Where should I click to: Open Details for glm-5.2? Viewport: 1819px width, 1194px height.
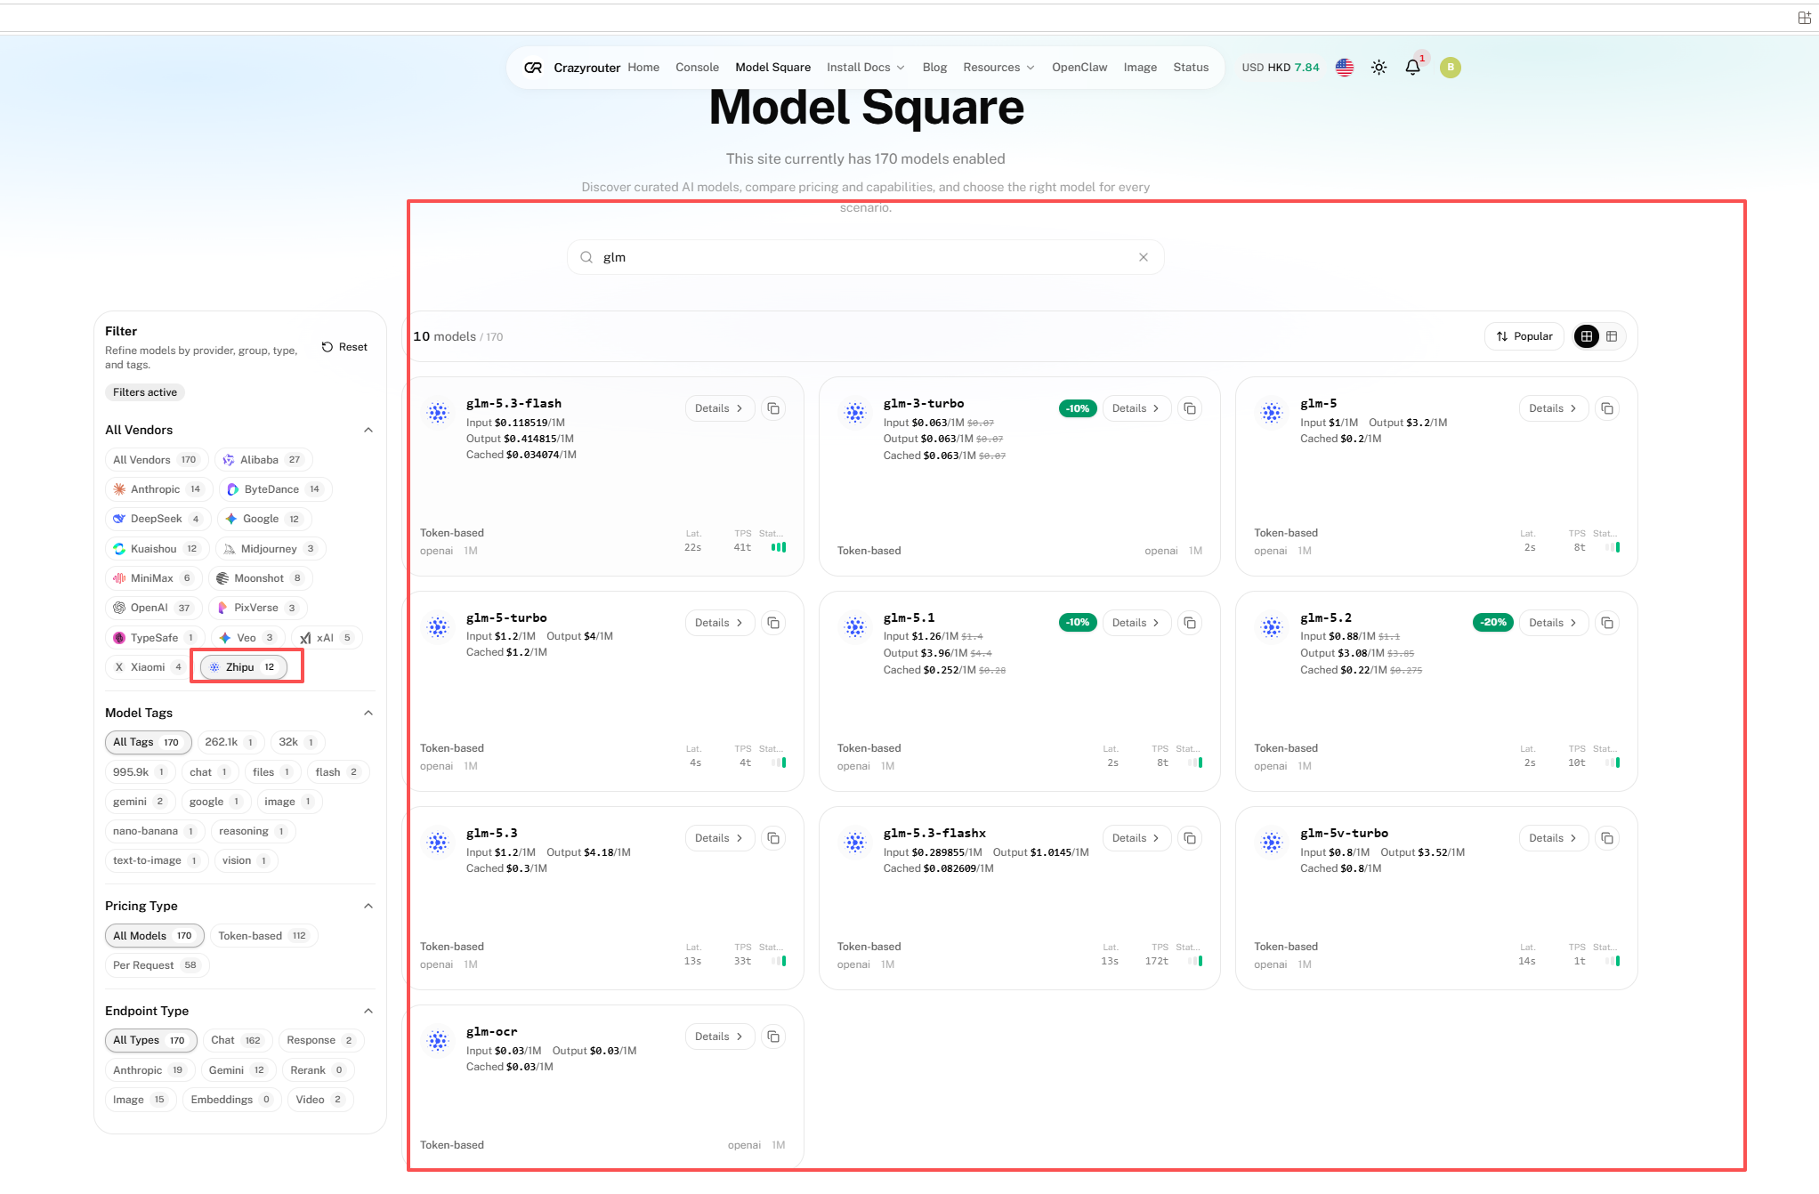(x=1553, y=623)
